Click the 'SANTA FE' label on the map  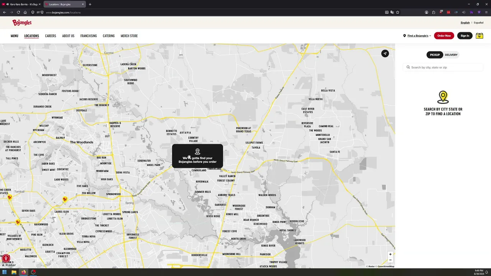(335, 152)
